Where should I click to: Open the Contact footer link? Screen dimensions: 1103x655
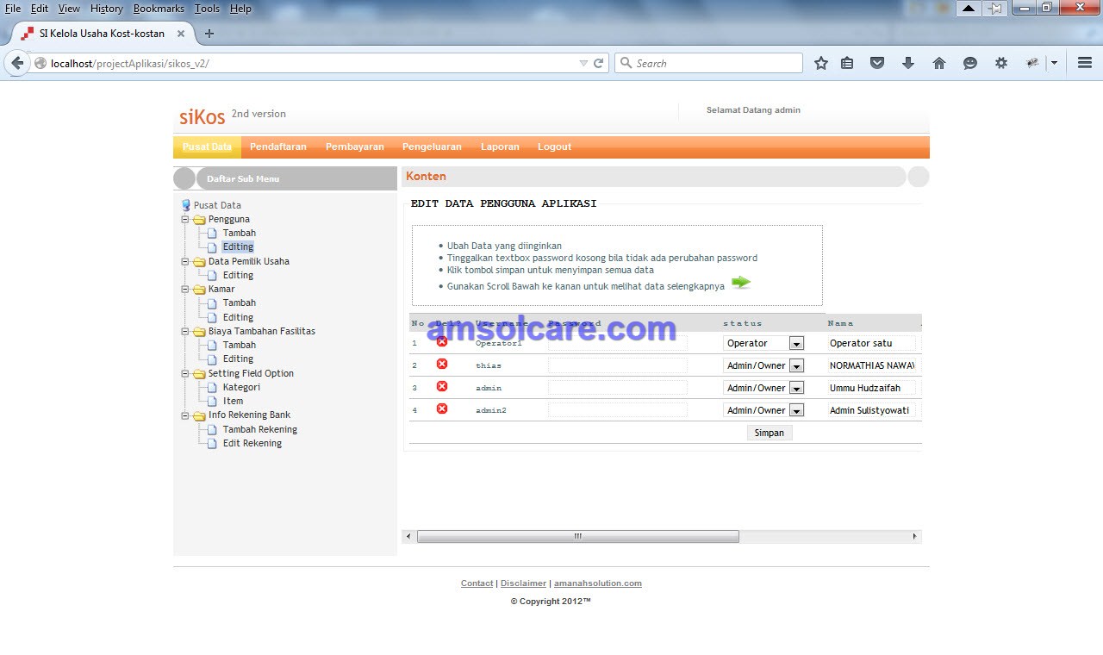[x=477, y=583]
